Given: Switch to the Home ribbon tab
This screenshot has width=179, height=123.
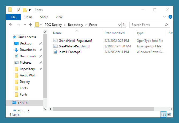Looking at the screenshot, I should point(28,17).
